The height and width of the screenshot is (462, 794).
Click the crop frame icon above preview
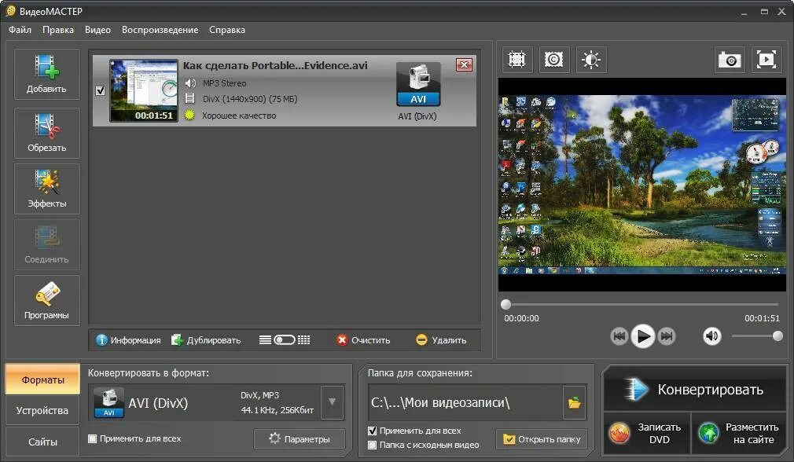516,60
